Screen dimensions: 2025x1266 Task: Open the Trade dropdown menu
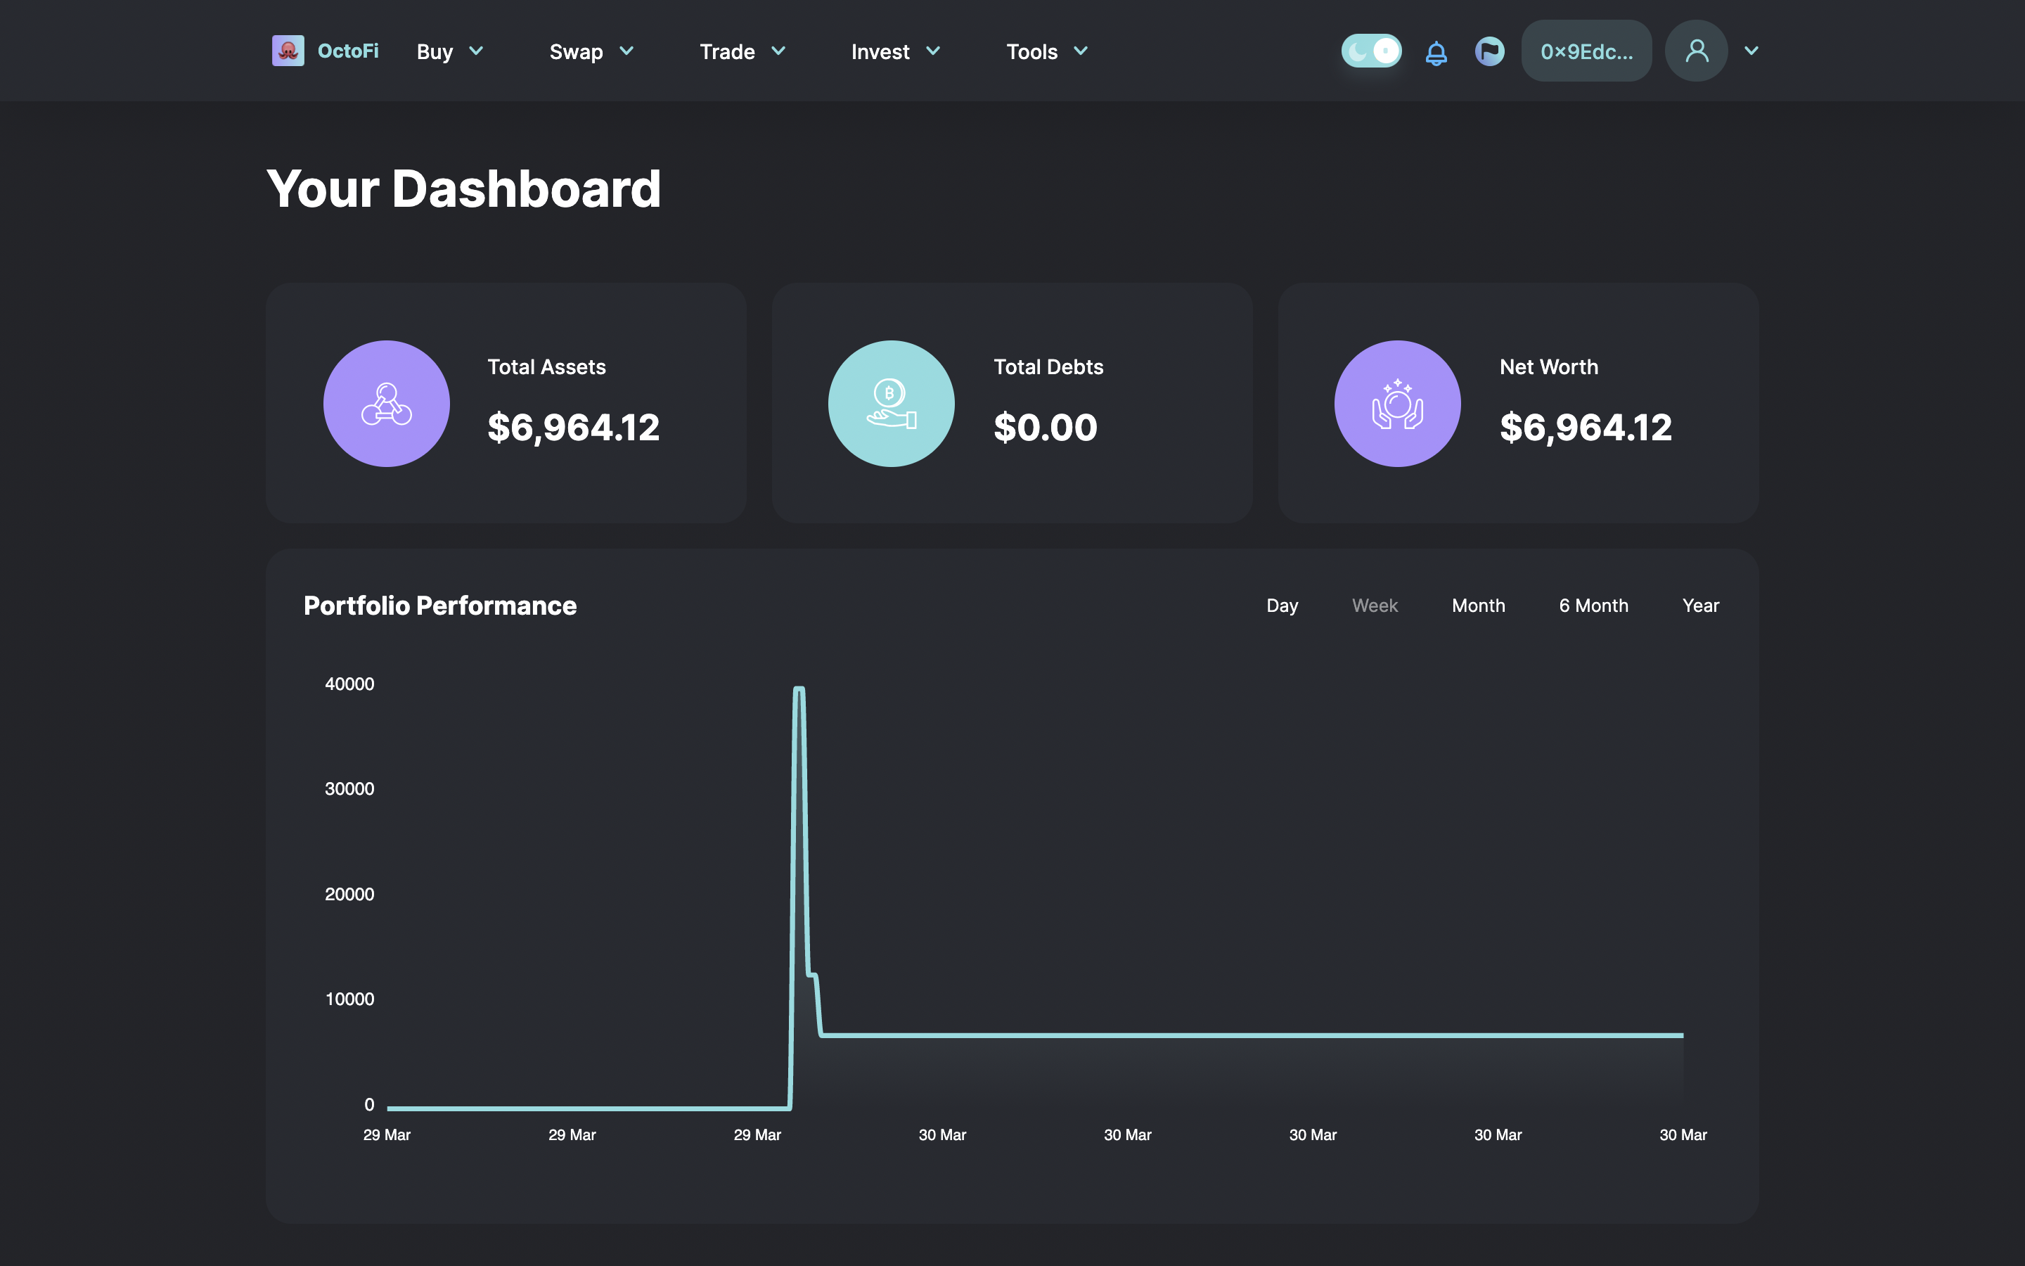point(742,52)
